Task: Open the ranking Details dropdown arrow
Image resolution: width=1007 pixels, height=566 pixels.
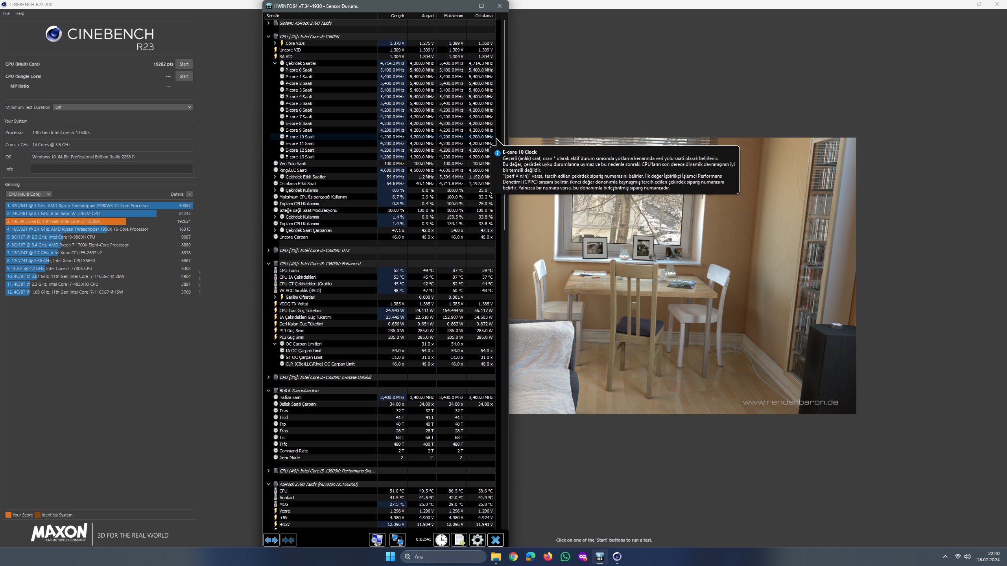Action: click(190, 194)
